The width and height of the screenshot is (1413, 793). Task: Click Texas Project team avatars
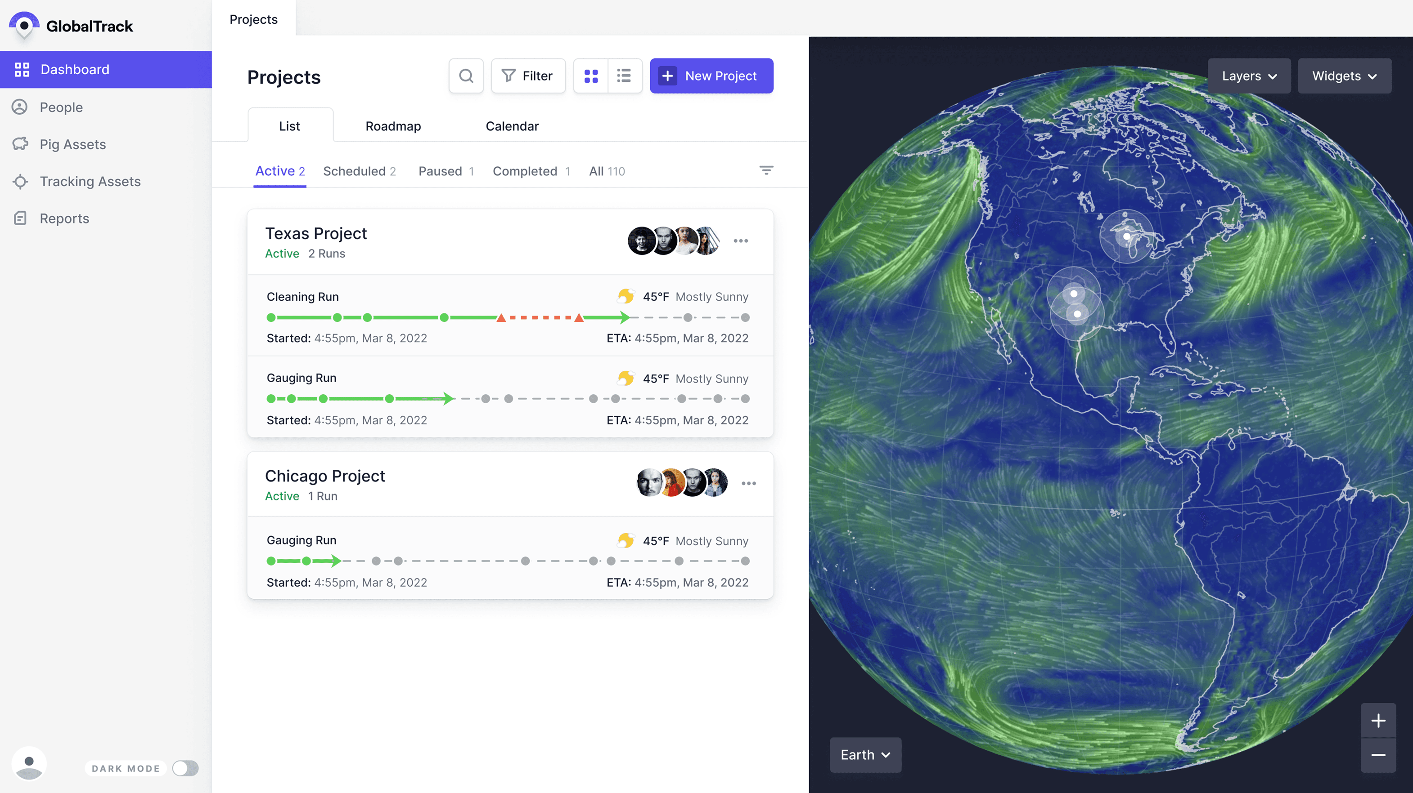[x=673, y=241]
